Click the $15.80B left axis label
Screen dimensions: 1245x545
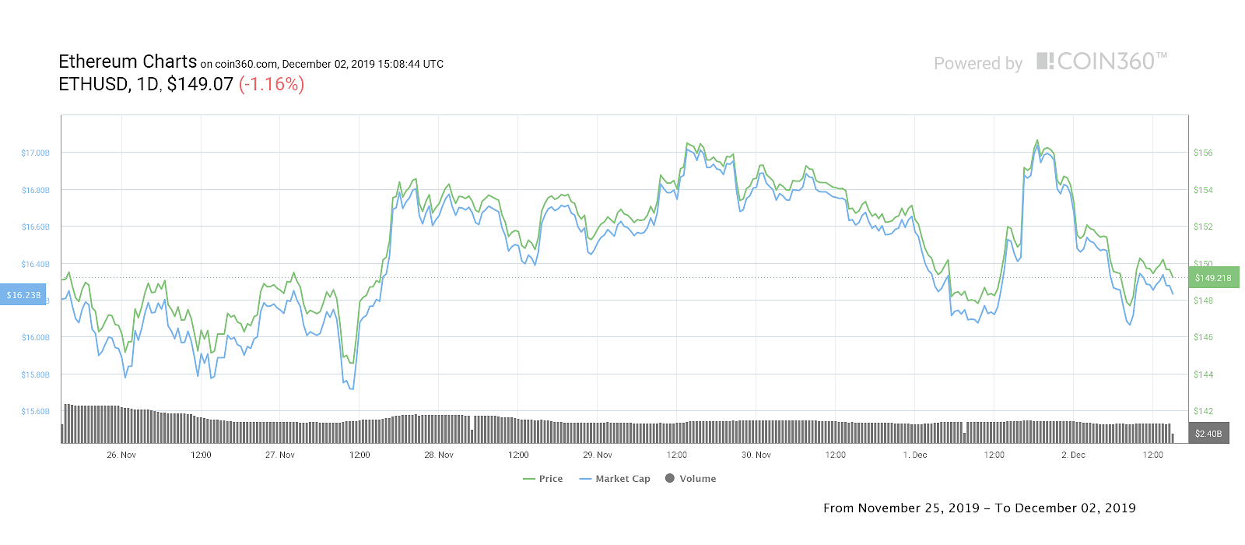(x=35, y=375)
